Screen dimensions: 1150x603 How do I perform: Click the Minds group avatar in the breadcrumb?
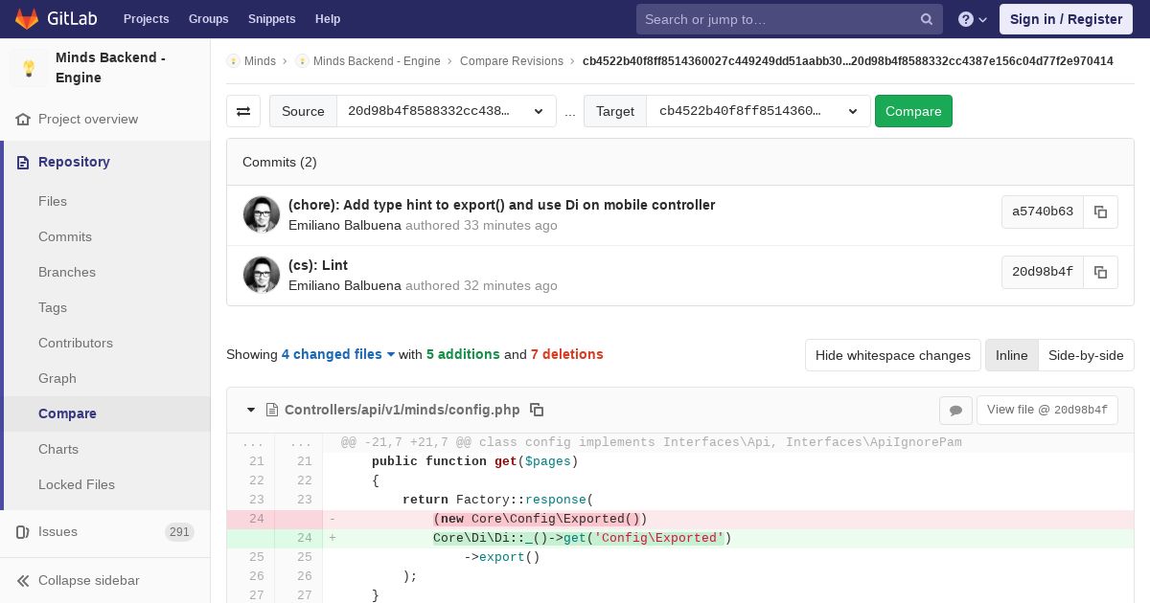pyautogui.click(x=233, y=61)
